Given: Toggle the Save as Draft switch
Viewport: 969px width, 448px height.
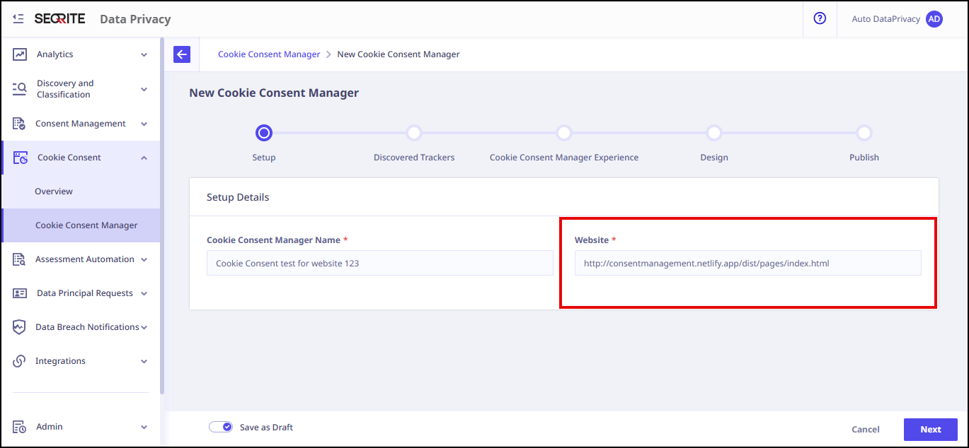Looking at the screenshot, I should click(x=221, y=427).
